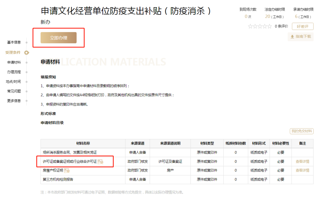Viewport: 324px width, 197px height.
Task: Open 我的免交材料 button
Action: tap(301, 131)
